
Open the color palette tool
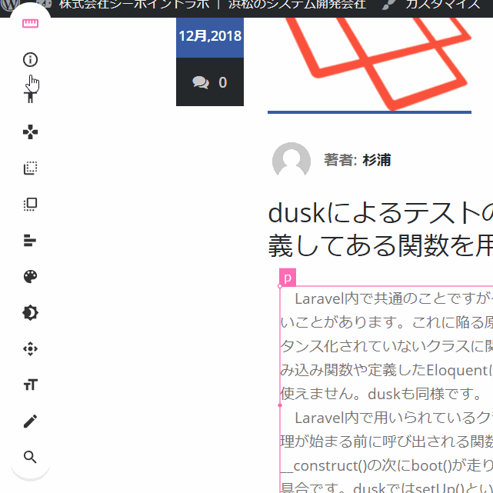pyautogui.click(x=30, y=277)
